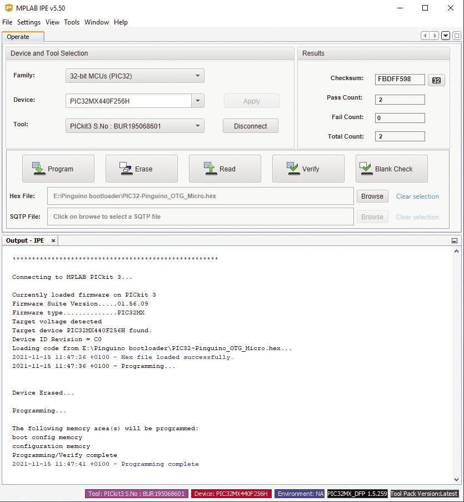Click the 'Programming/Verify complete' log line
This screenshot has height=502, width=464.
click(64, 455)
